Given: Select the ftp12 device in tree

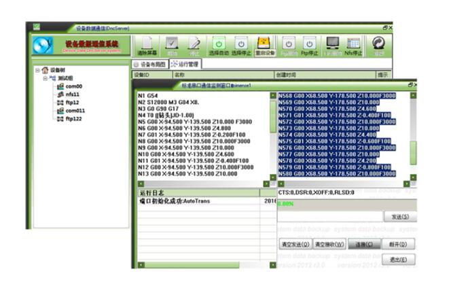Looking at the screenshot, I should pos(72,103).
